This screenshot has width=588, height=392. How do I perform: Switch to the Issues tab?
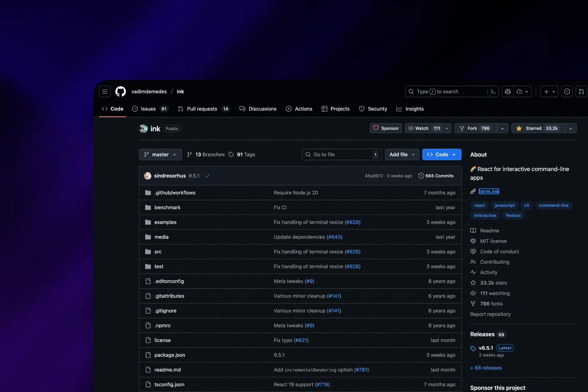pyautogui.click(x=150, y=109)
